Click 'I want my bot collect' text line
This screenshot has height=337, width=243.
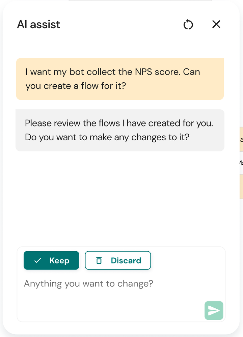click(113, 72)
